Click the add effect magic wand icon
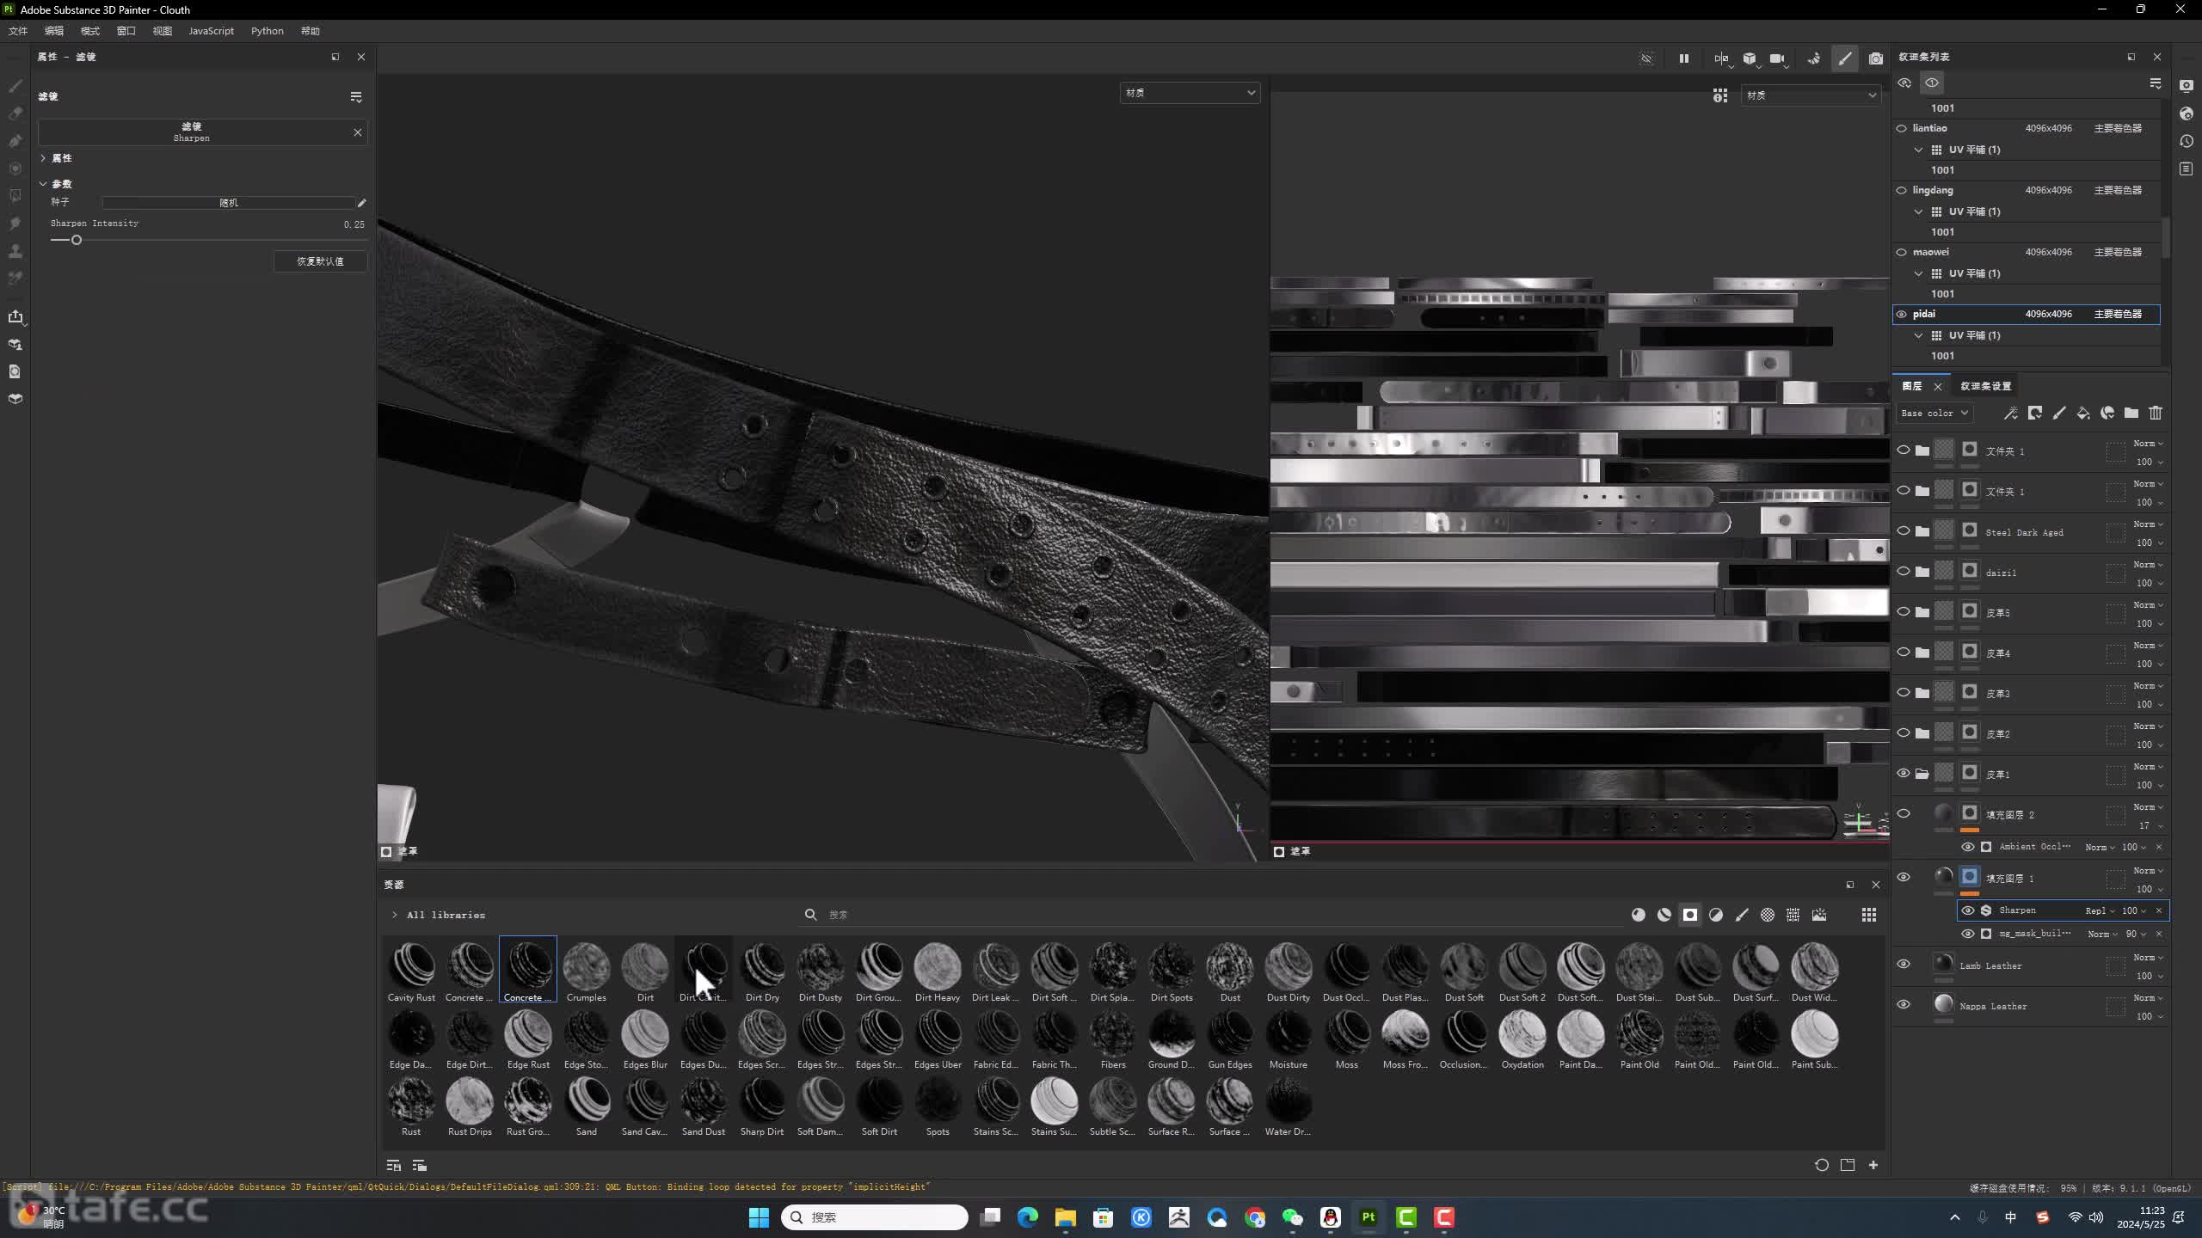The height and width of the screenshot is (1238, 2202). (2010, 414)
